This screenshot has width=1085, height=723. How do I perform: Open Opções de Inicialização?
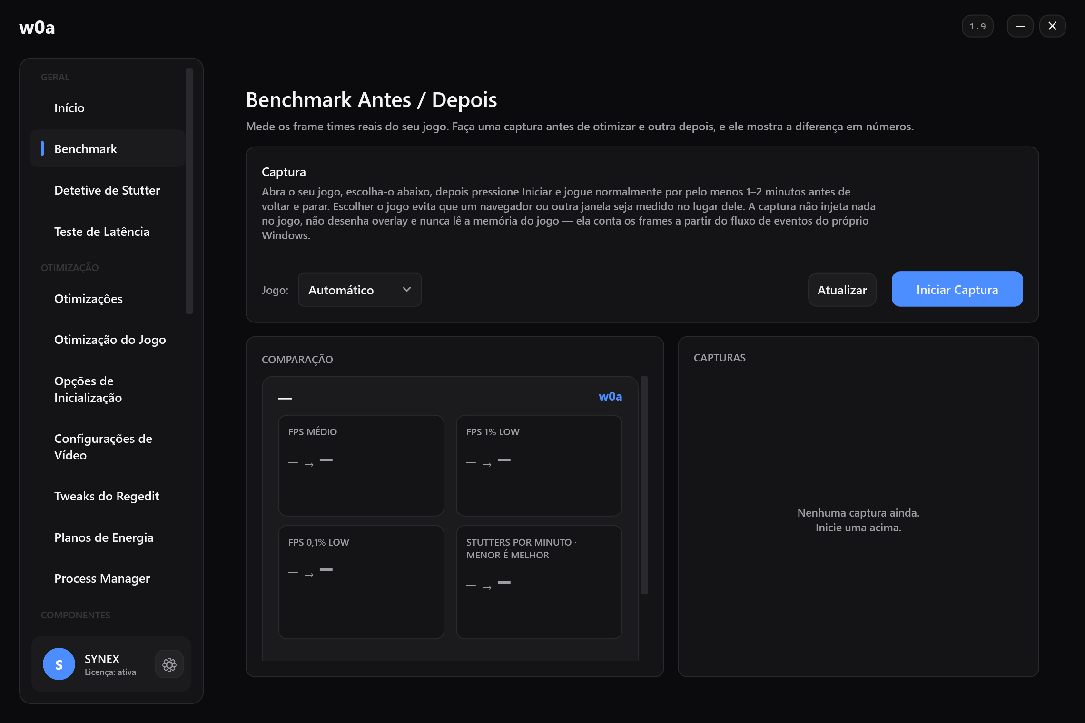[108, 389]
